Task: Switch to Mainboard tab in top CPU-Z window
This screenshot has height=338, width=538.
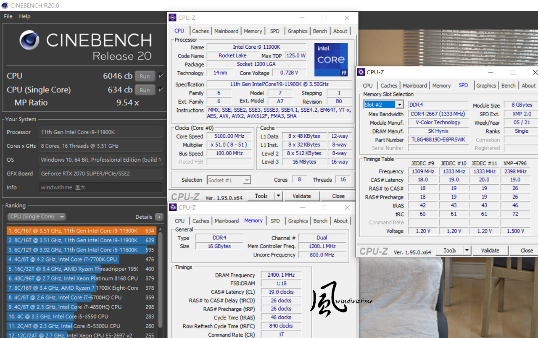Action: [227, 31]
